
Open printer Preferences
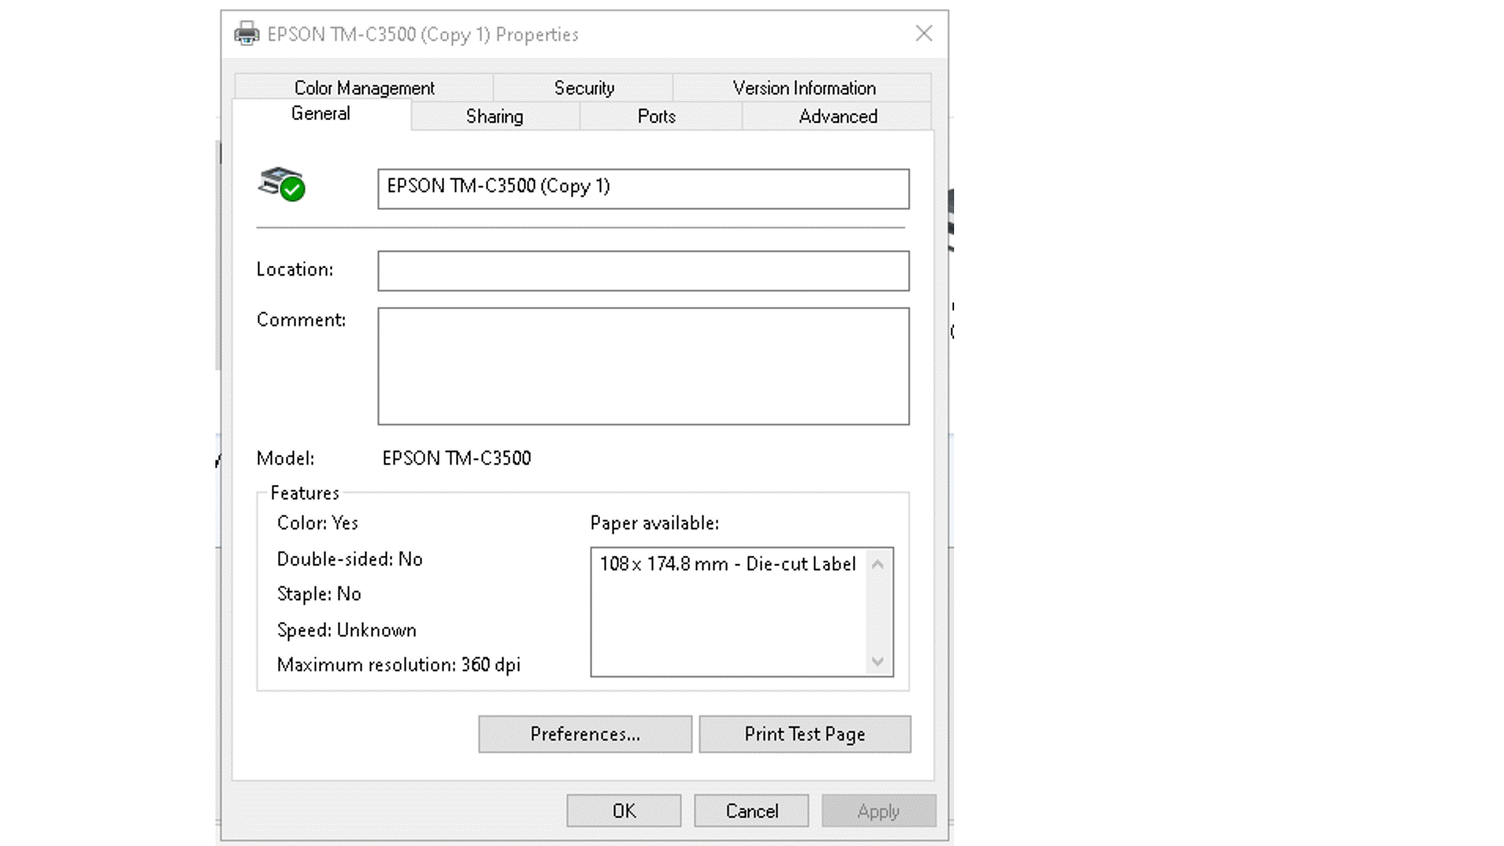[585, 734]
